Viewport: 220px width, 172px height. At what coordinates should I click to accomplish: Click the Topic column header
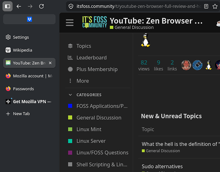click(x=148, y=129)
